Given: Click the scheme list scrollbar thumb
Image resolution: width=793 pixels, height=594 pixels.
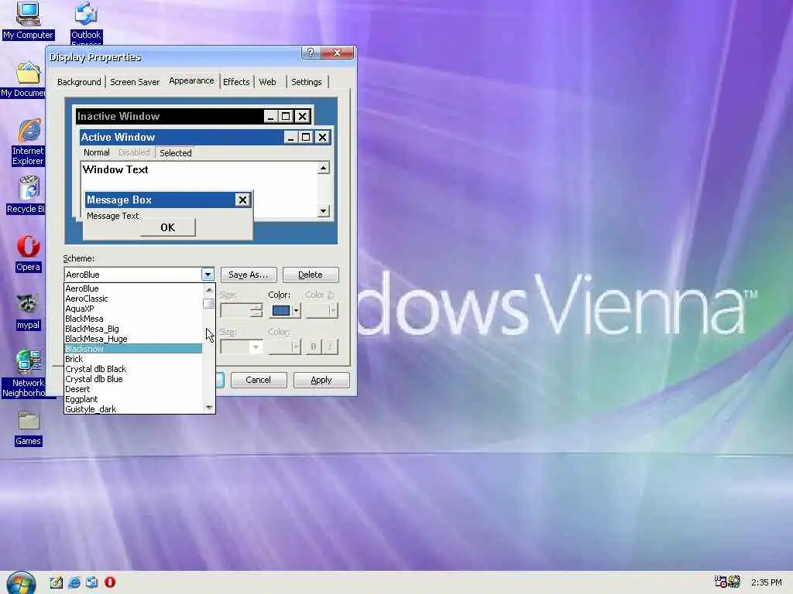Looking at the screenshot, I should tap(208, 303).
